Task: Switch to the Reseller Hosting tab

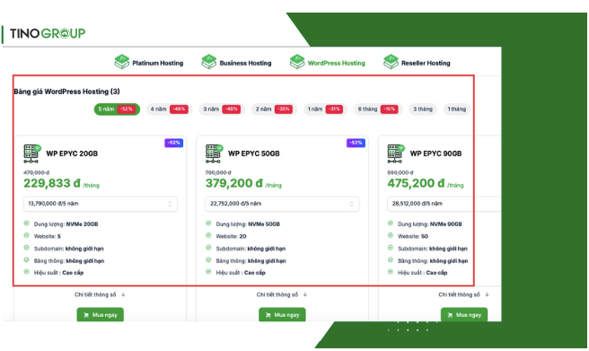Action: 417,62
